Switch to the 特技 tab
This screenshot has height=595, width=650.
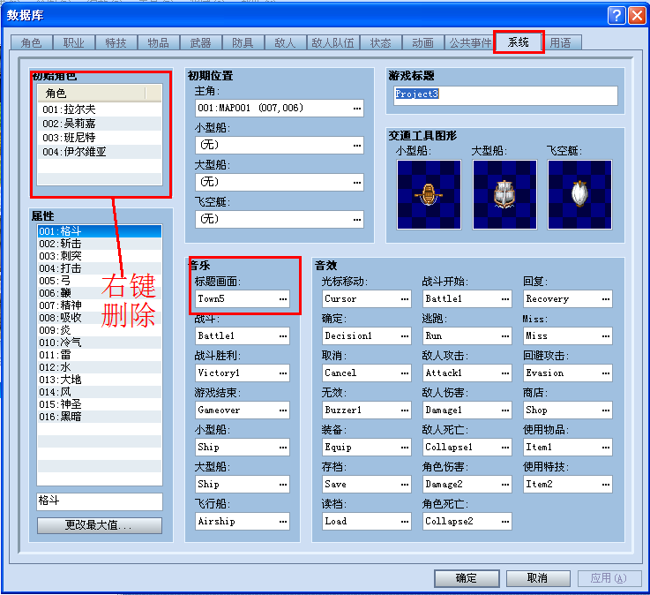coord(116,42)
